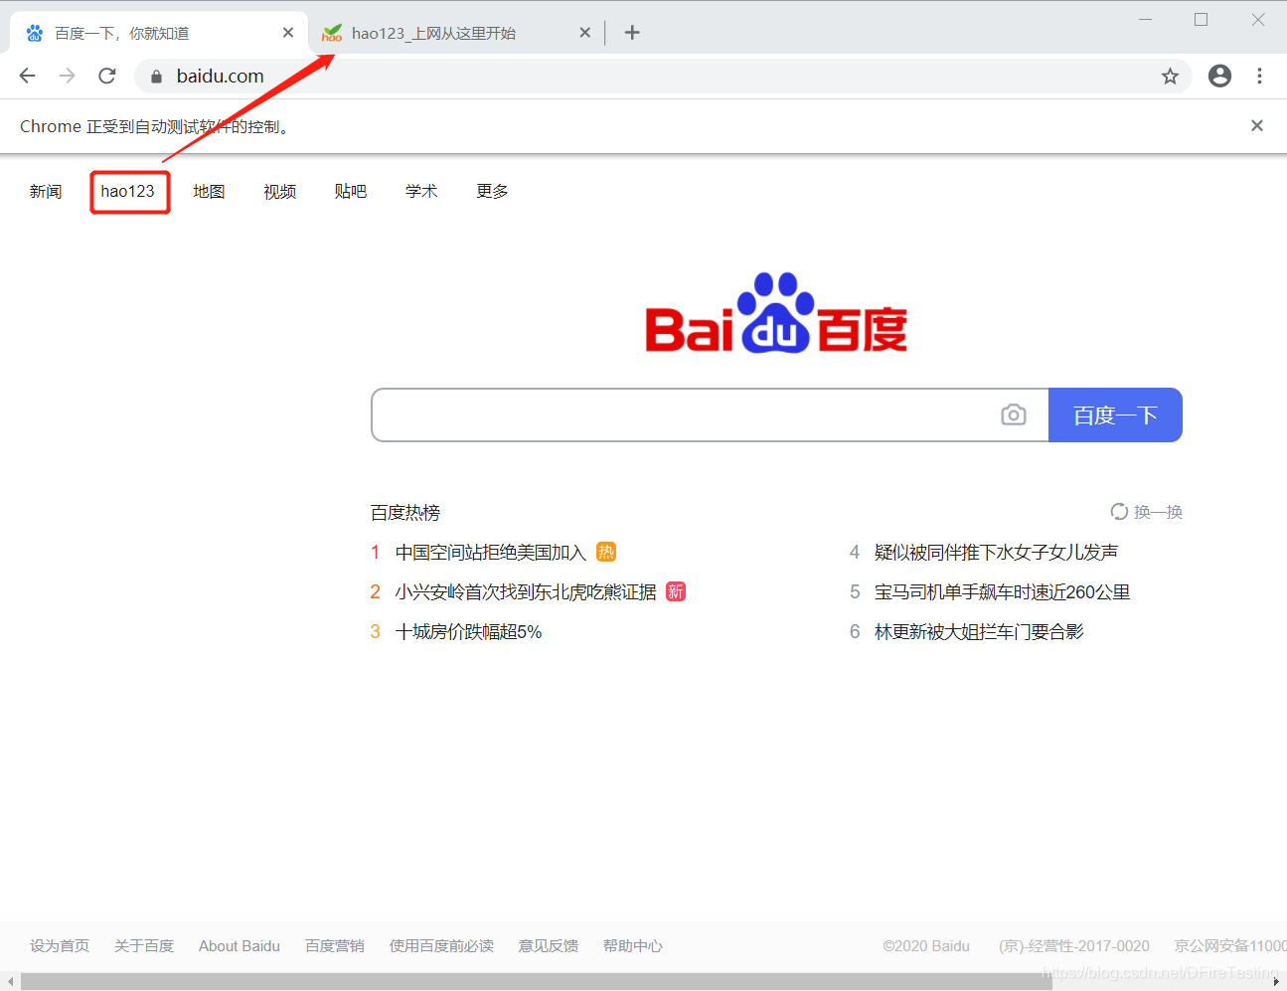1287x991 pixels.
Task: Bookmark this page with the star icon
Action: click(1170, 76)
